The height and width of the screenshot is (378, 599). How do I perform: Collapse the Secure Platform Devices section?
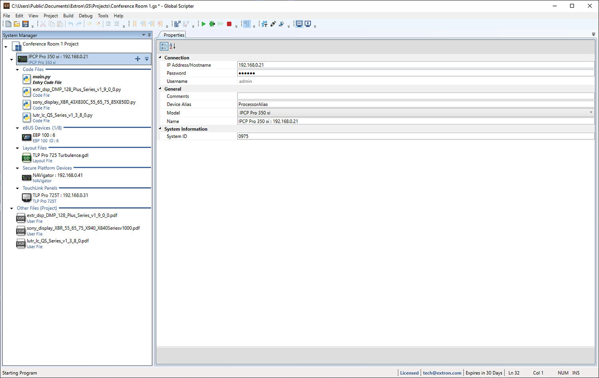click(x=17, y=168)
